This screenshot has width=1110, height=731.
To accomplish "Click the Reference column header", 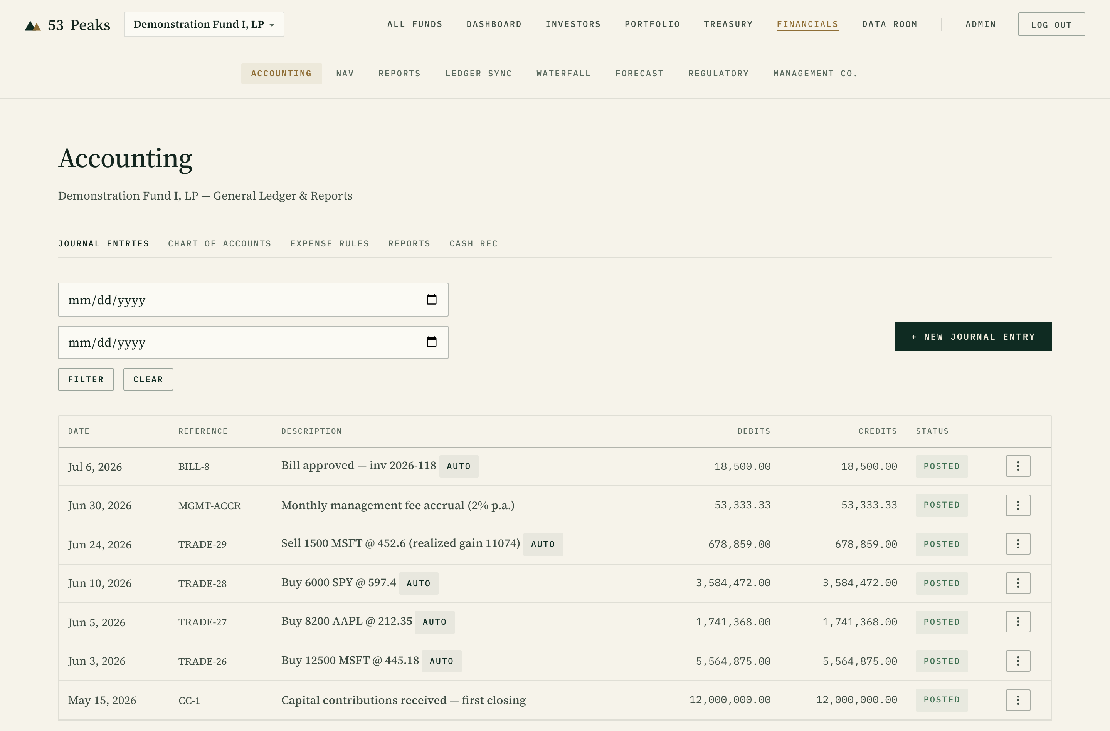I will (203, 431).
